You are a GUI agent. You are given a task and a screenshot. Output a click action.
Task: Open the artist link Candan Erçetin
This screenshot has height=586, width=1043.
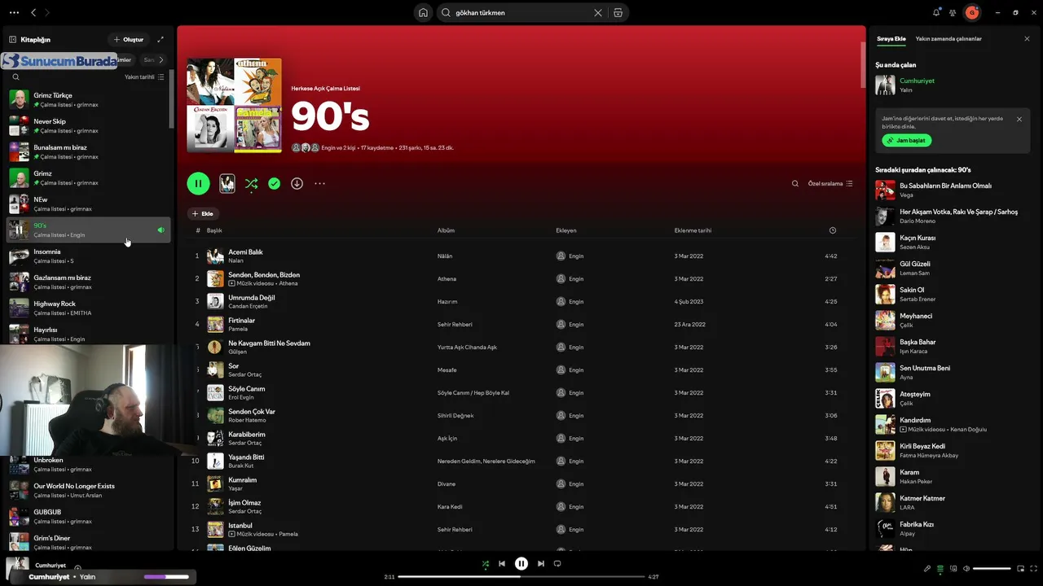(247, 306)
